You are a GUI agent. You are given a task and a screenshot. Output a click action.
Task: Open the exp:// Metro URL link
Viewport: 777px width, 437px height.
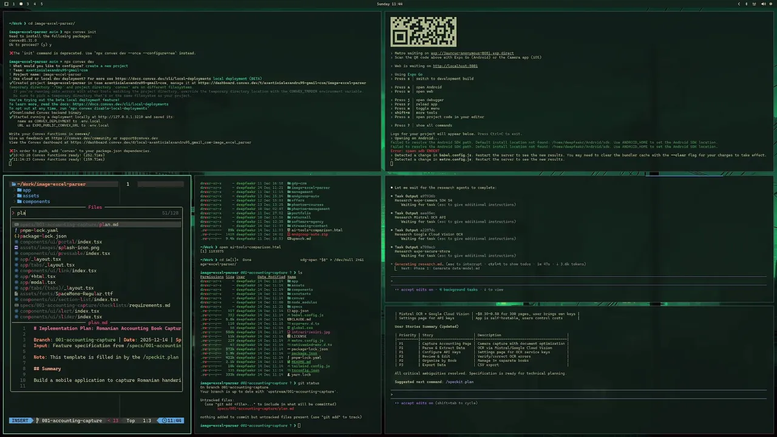tap(472, 53)
